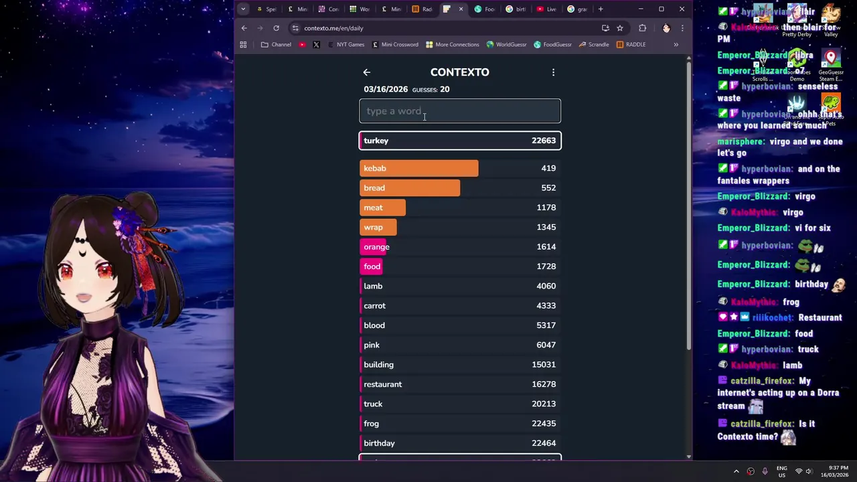Click the 'wrap' guess row

(460, 227)
